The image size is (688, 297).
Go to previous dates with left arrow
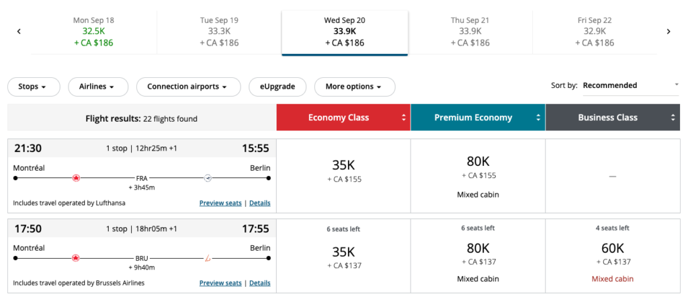(19, 31)
